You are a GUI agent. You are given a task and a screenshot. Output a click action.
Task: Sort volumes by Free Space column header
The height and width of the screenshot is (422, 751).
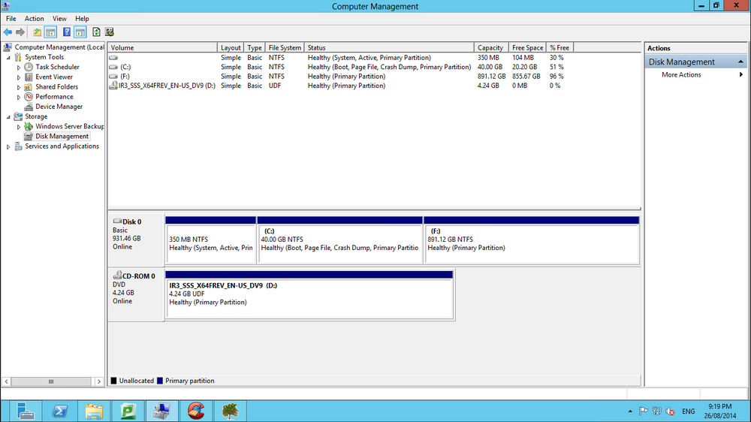tap(527, 47)
